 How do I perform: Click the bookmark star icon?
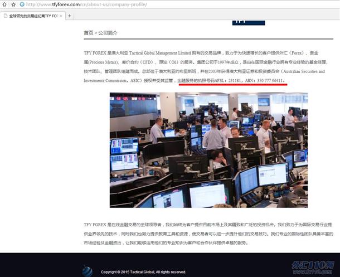pos(13,4)
